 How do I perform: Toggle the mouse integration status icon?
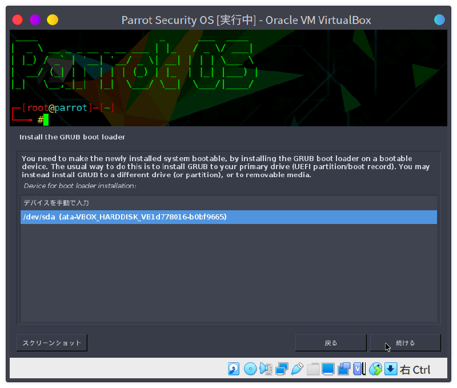coord(375,369)
